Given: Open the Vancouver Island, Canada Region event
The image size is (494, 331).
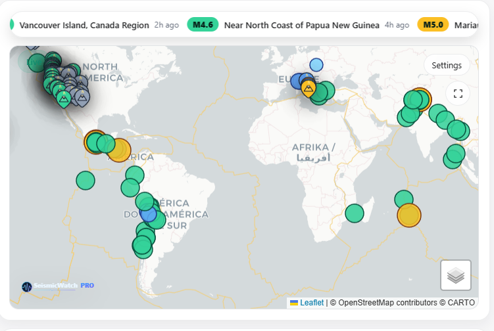Looking at the screenshot, I should [84, 25].
